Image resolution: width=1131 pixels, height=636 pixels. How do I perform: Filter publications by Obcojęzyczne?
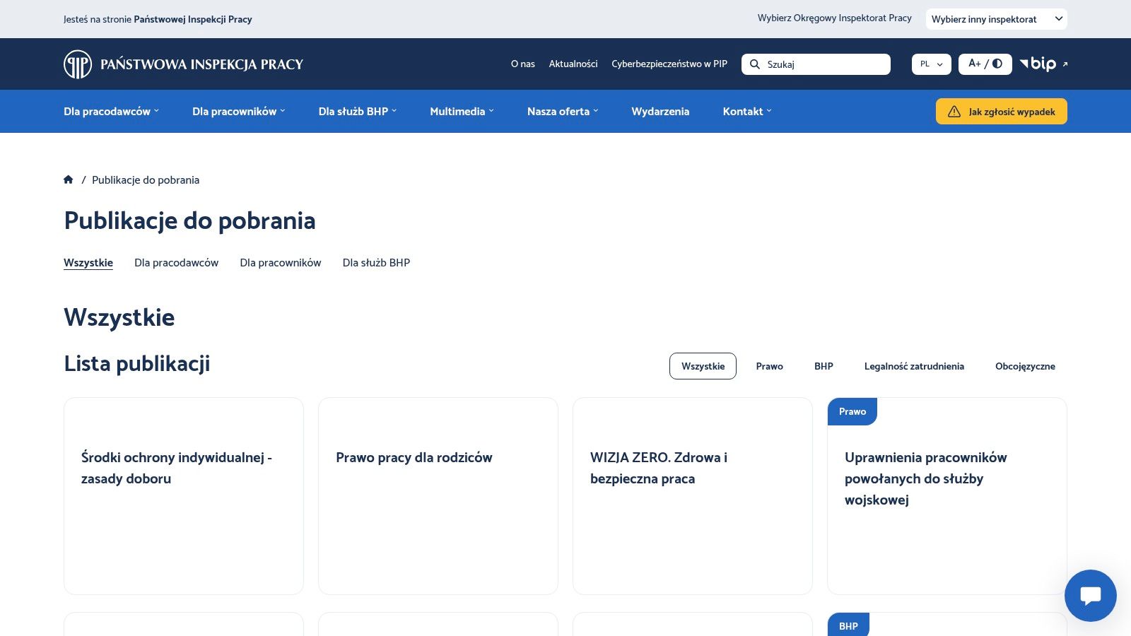coord(1025,366)
